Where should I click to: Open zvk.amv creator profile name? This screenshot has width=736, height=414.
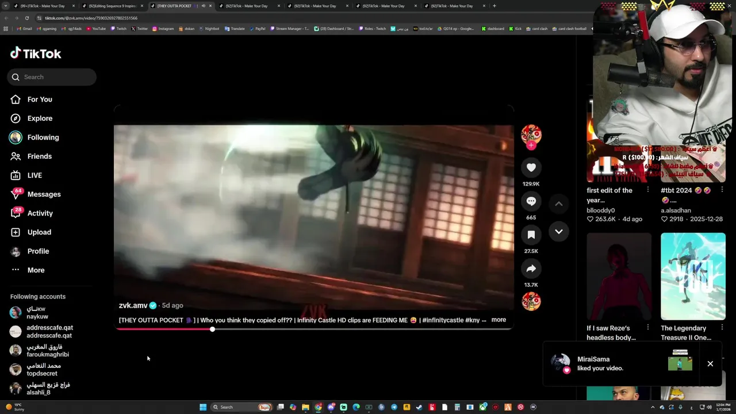point(133,305)
